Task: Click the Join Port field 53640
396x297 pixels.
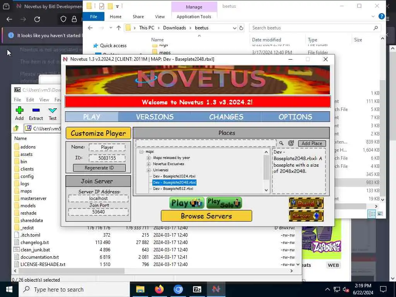Action: 98,212
